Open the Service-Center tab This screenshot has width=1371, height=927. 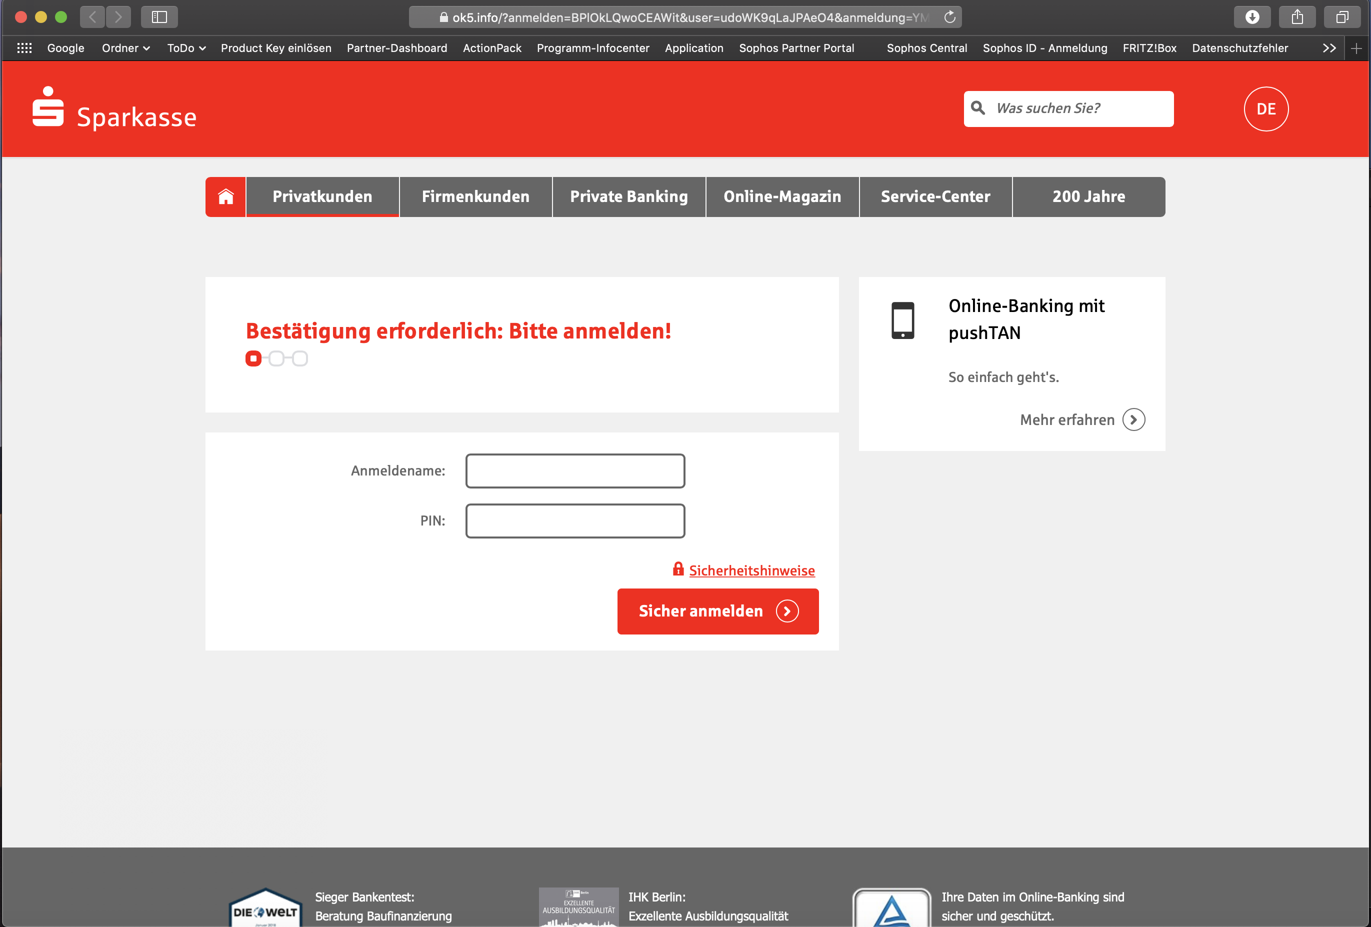pos(935,196)
